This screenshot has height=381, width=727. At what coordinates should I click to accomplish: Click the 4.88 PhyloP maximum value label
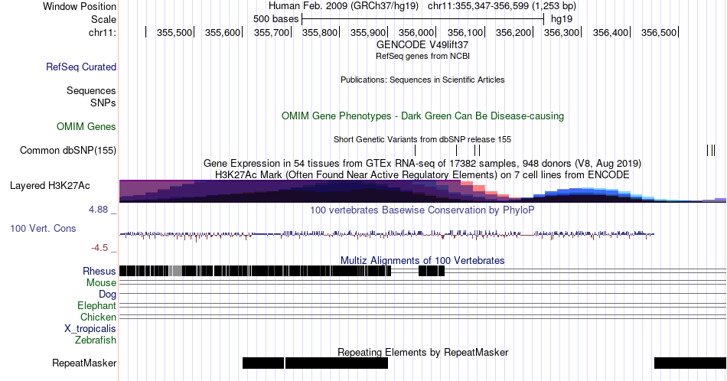tap(98, 210)
